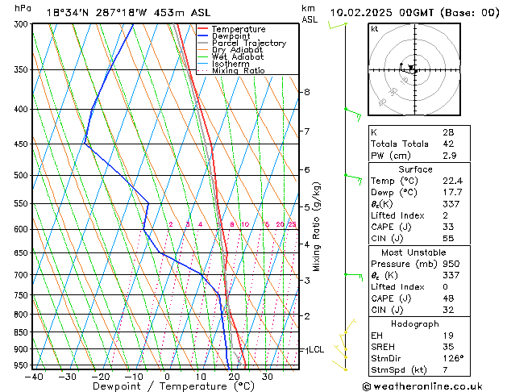
Task: Click the SREH value 35
Action: click(448, 347)
